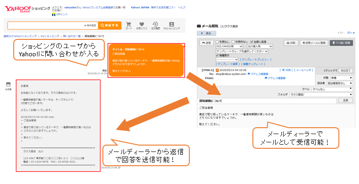The width and height of the screenshot is (359, 184).
Task: Click the 推薦テンプレート link
Action: 253,64
